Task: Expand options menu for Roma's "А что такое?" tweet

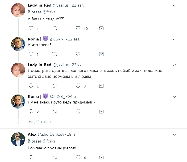Action: click(x=174, y=39)
